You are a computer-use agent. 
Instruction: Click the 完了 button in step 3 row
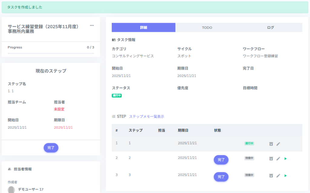(221, 177)
